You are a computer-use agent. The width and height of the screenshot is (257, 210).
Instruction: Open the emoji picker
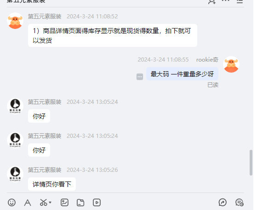[11, 203]
